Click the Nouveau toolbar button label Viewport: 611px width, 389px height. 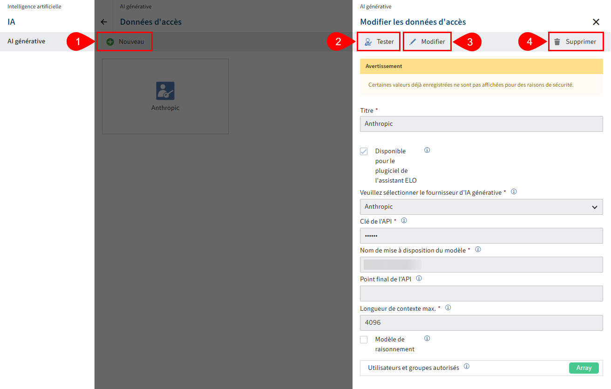coord(131,42)
